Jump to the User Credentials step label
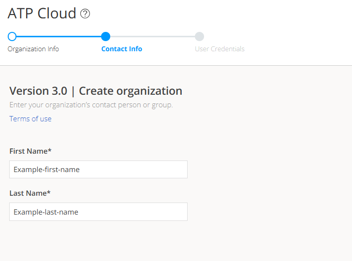This screenshot has width=352, height=261. 220,49
